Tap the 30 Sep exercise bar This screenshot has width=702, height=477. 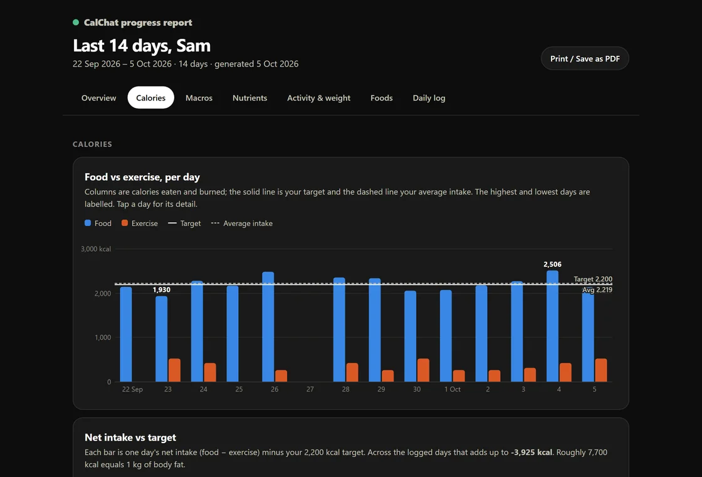423,370
